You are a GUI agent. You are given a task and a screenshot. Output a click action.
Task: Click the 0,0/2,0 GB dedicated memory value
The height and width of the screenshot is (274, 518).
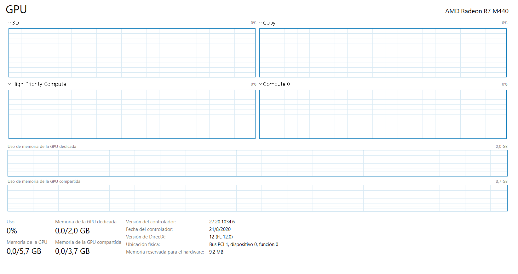click(x=72, y=231)
